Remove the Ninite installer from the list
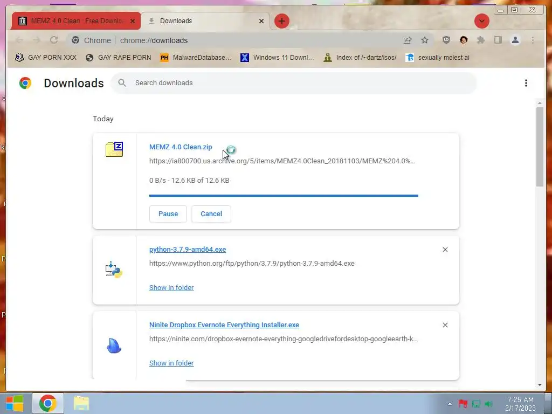This screenshot has width=552, height=414. [x=445, y=325]
